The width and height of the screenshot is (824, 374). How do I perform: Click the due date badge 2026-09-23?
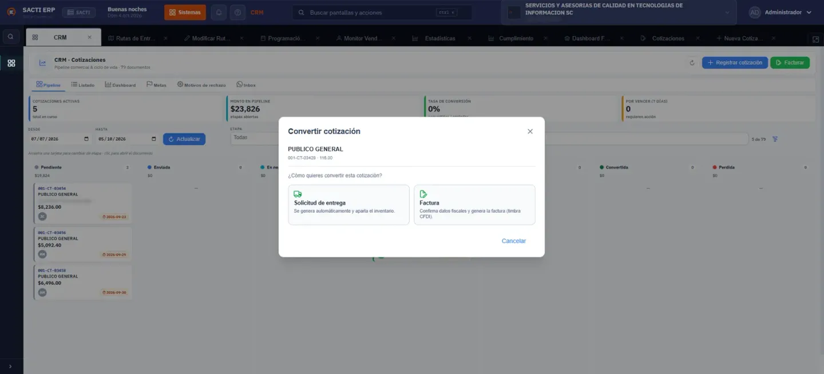(x=114, y=217)
